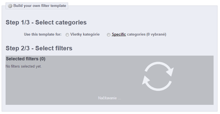This screenshot has height=114, width=220.
Task: Click the 'Step 1/3 - Select categories' heading
Action: 46,22
